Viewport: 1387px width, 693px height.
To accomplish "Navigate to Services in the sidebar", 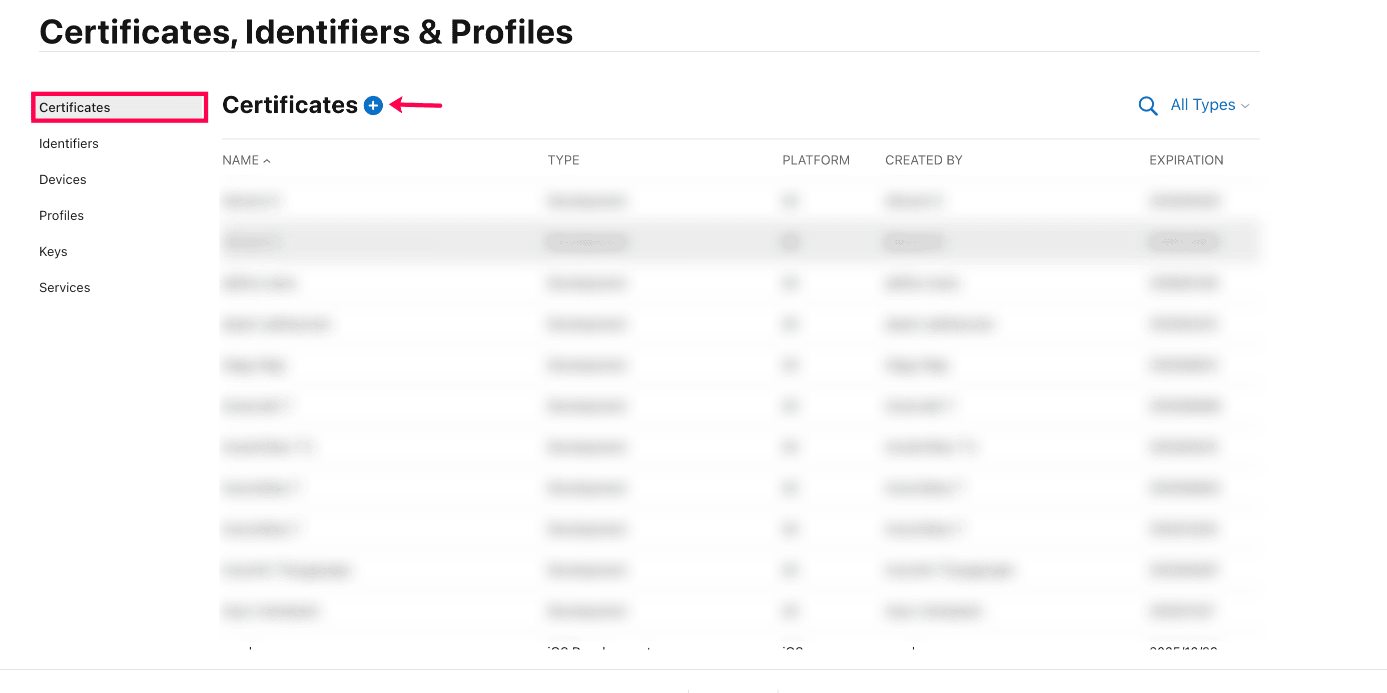I will coord(65,288).
